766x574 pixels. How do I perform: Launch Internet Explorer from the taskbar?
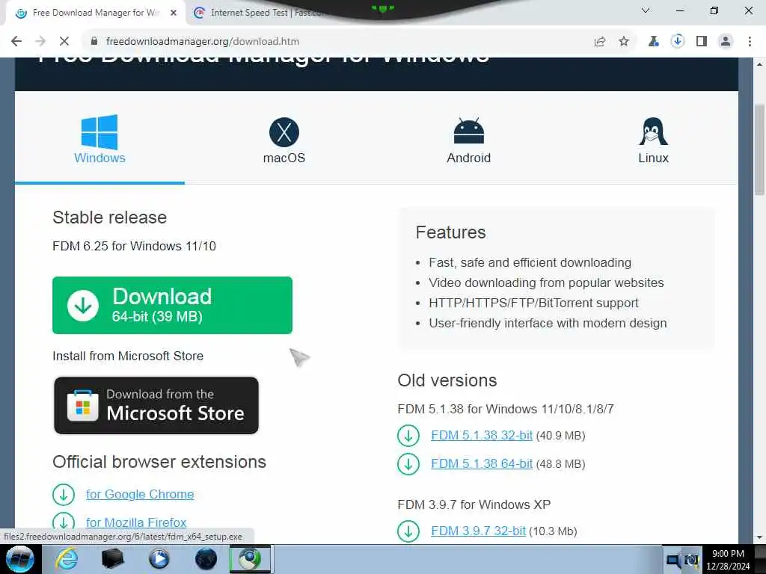(66, 559)
